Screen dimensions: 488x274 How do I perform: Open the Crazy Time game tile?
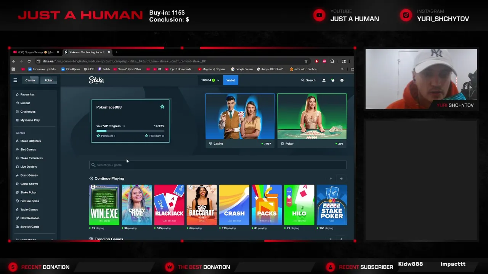(x=136, y=205)
